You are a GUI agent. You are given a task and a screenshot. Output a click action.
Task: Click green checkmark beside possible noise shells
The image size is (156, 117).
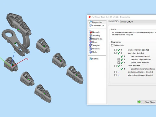point(122,69)
